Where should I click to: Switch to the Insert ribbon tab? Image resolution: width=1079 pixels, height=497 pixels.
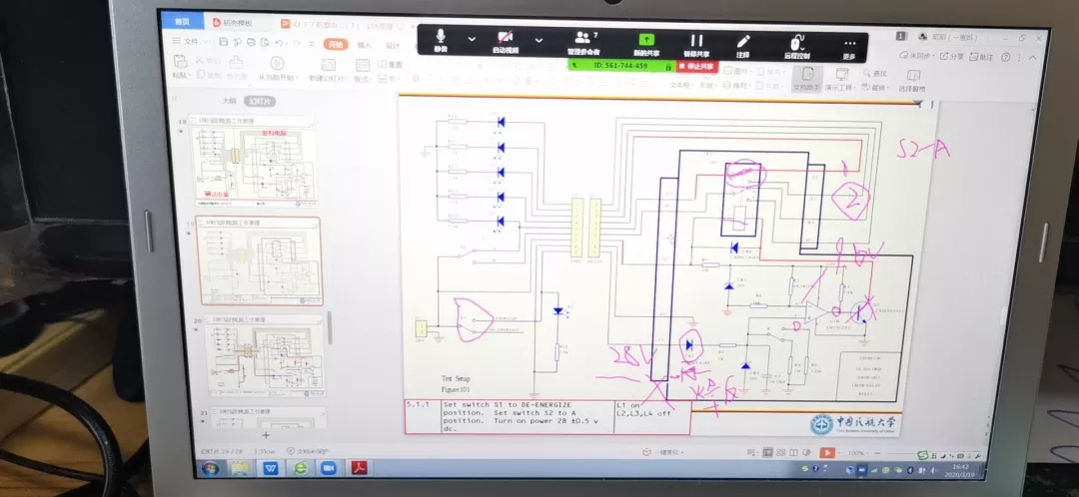point(364,45)
